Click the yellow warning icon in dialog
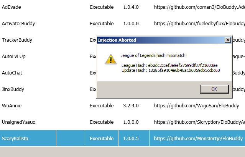245x157 pixels. [x=111, y=59]
